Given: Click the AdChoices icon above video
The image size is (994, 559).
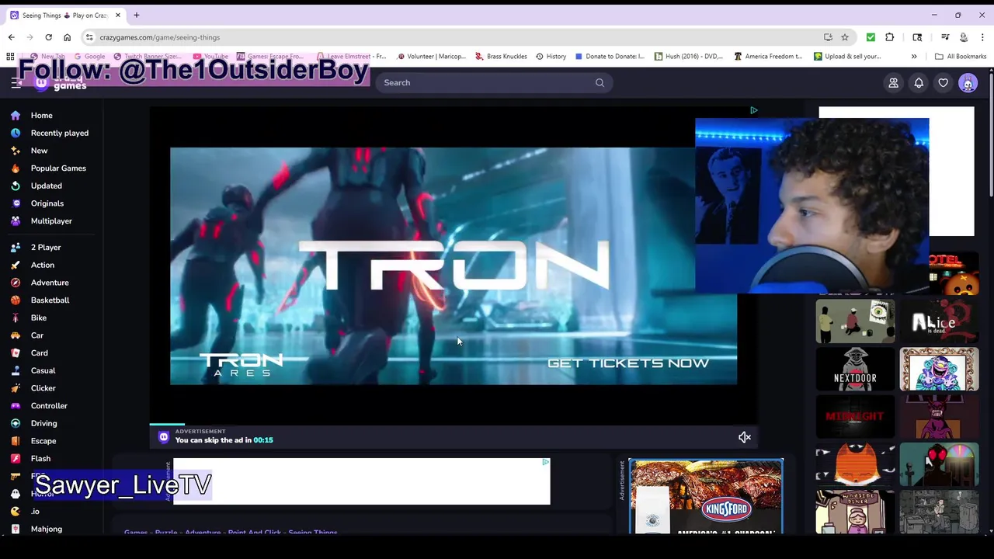Looking at the screenshot, I should click(753, 110).
